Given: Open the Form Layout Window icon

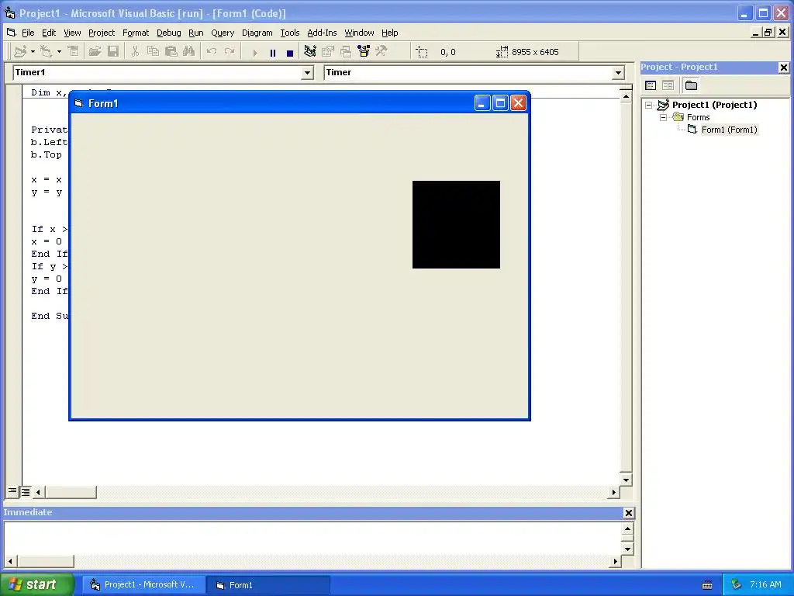Looking at the screenshot, I should coord(346,52).
